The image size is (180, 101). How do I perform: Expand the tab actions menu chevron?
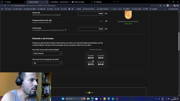tap(2, 2)
